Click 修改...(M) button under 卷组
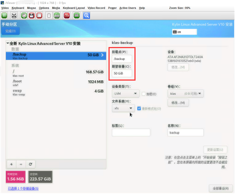This screenshot has height=194, width=236. tap(178, 103)
